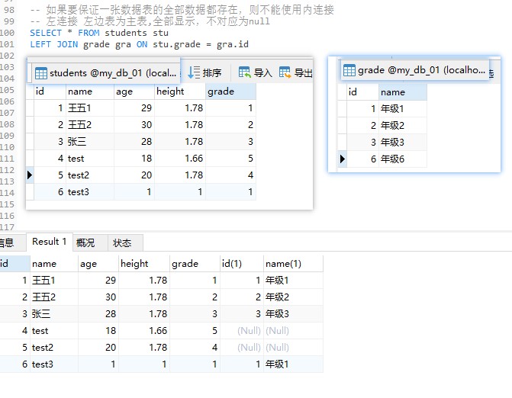This screenshot has height=398, width=512.
Task: Select cell 年级1 in grade table
Action: coord(403,108)
